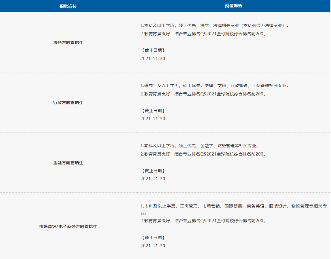Click the 招聘岗位 column header

68,6
